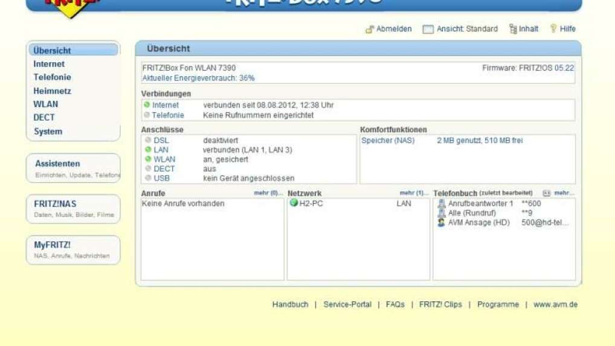Viewport: 615px width, 346px height.
Task: Open the Speicher (NAS) link
Action: pyautogui.click(x=388, y=141)
